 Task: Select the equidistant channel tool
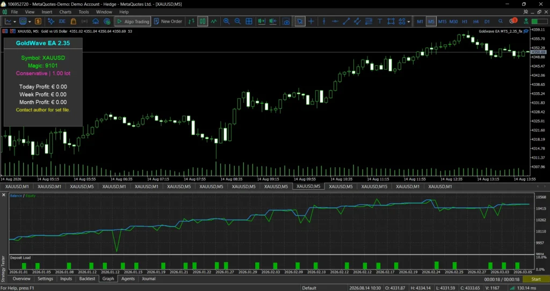pyautogui.click(x=357, y=21)
